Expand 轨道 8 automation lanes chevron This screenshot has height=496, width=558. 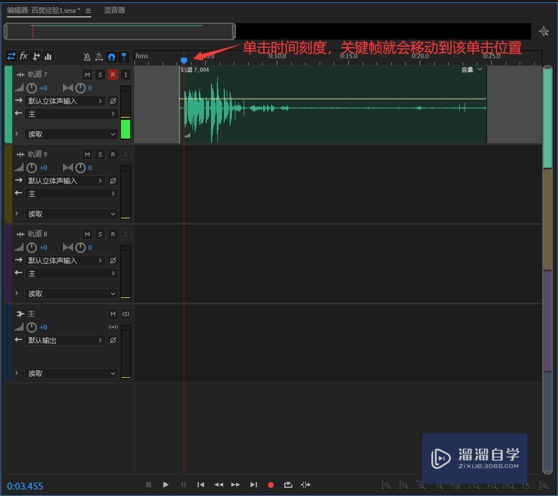pyautogui.click(x=17, y=293)
